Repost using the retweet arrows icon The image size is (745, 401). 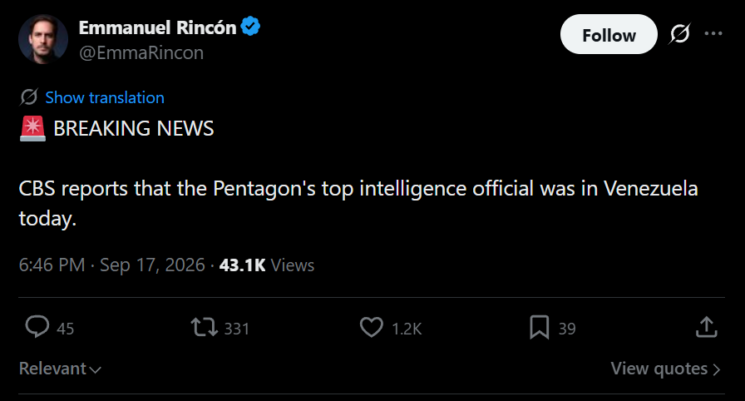point(205,327)
